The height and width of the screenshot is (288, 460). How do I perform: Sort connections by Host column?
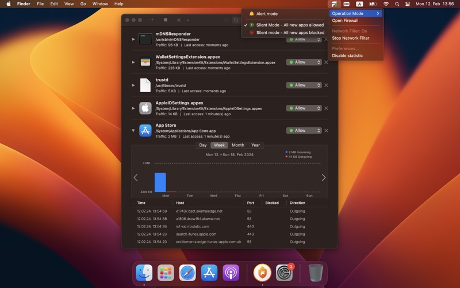pos(180,203)
